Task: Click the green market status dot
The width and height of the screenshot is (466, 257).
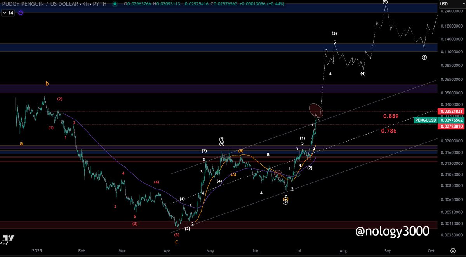Action: point(115,4)
